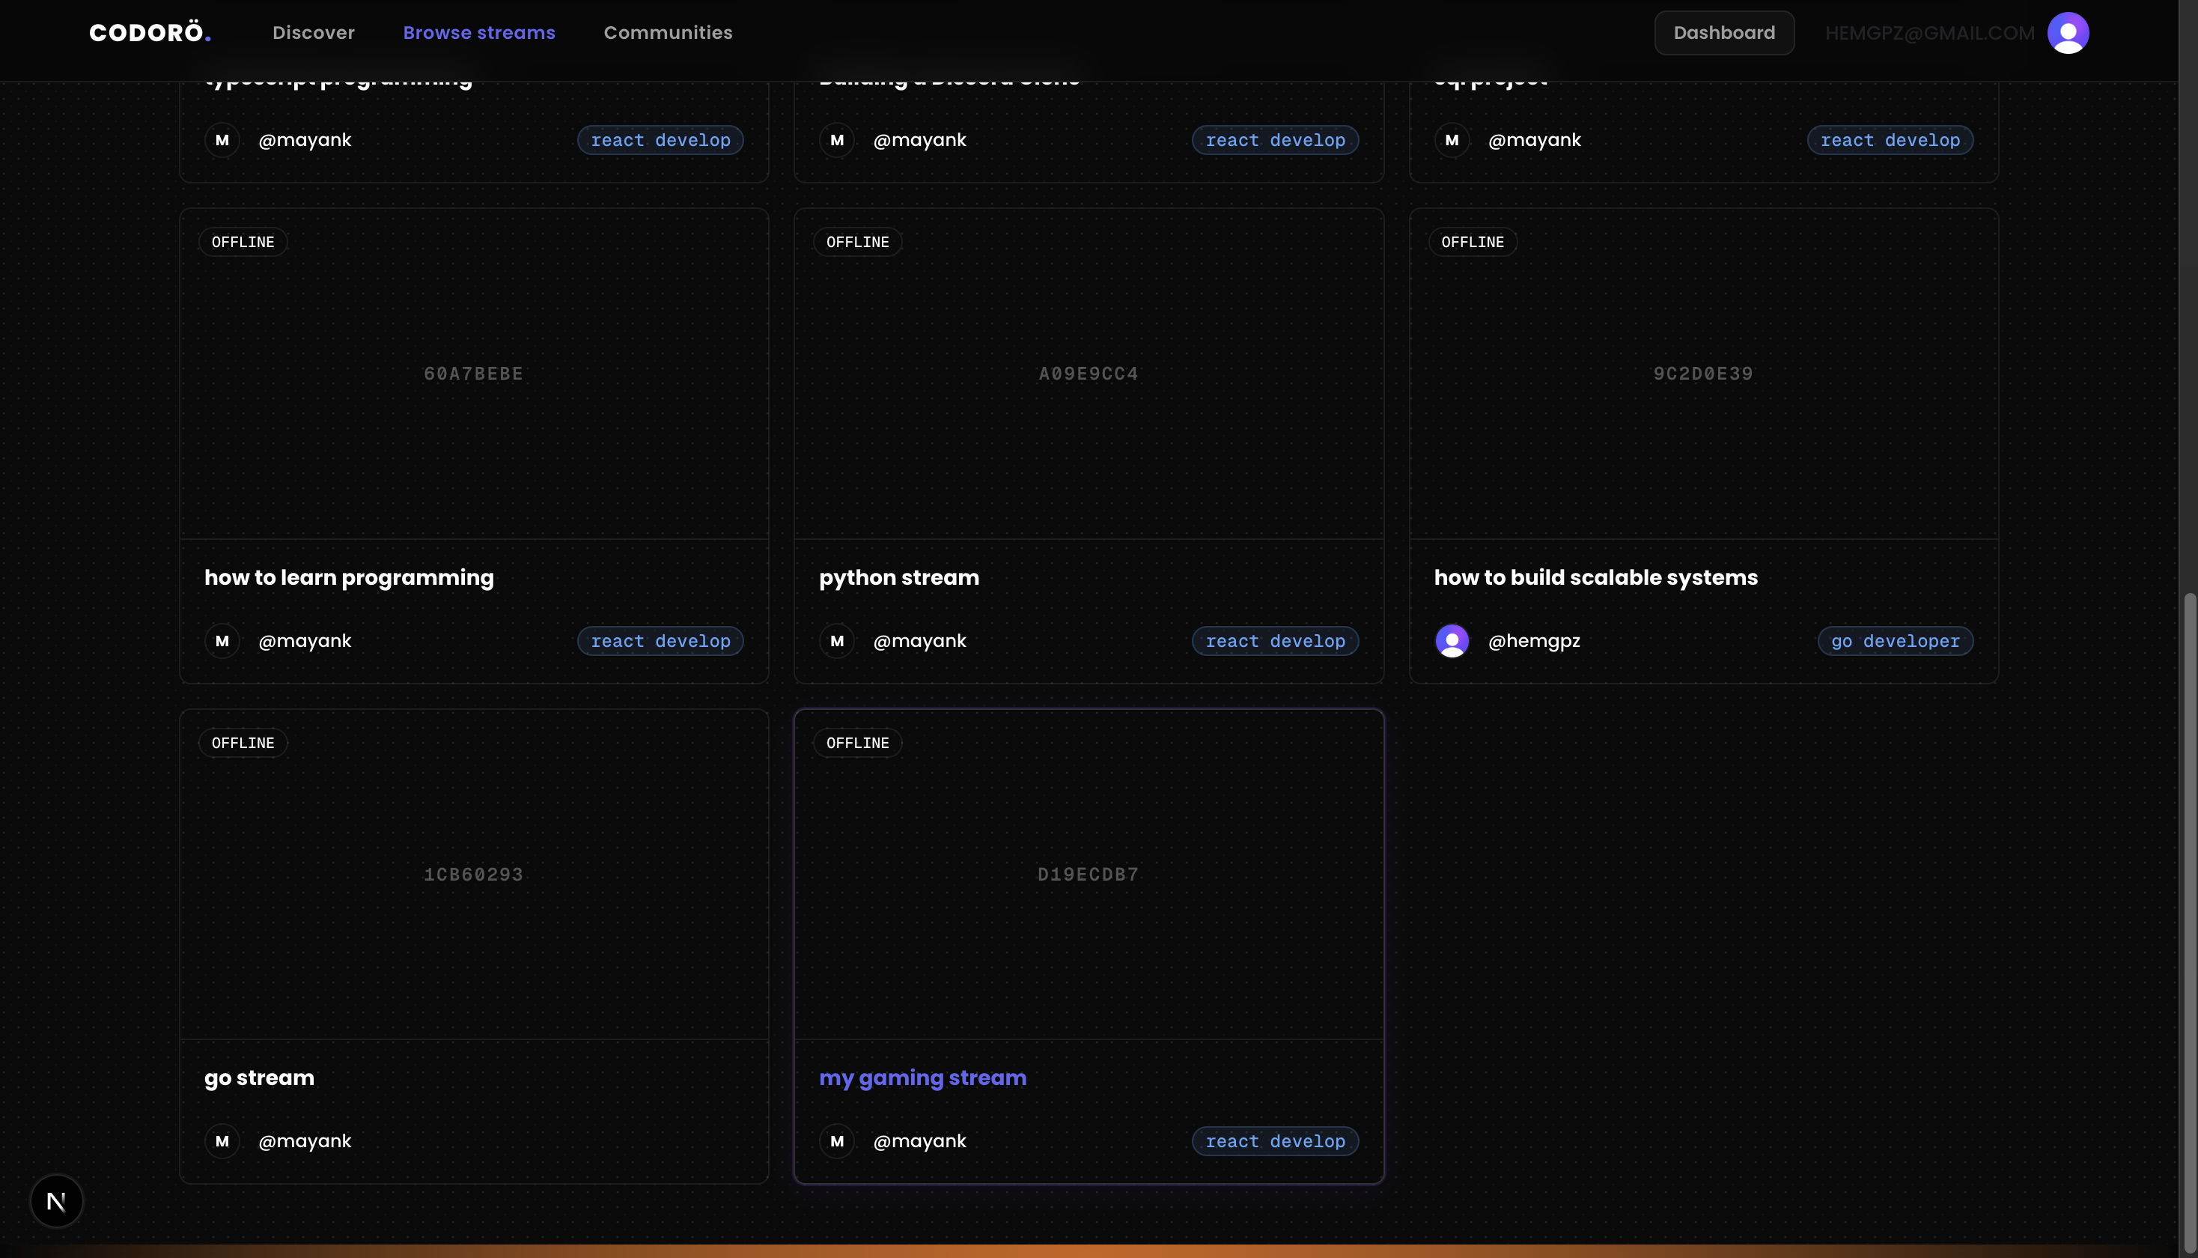
Task: Click @mayank on the sql project card
Action: click(1535, 140)
